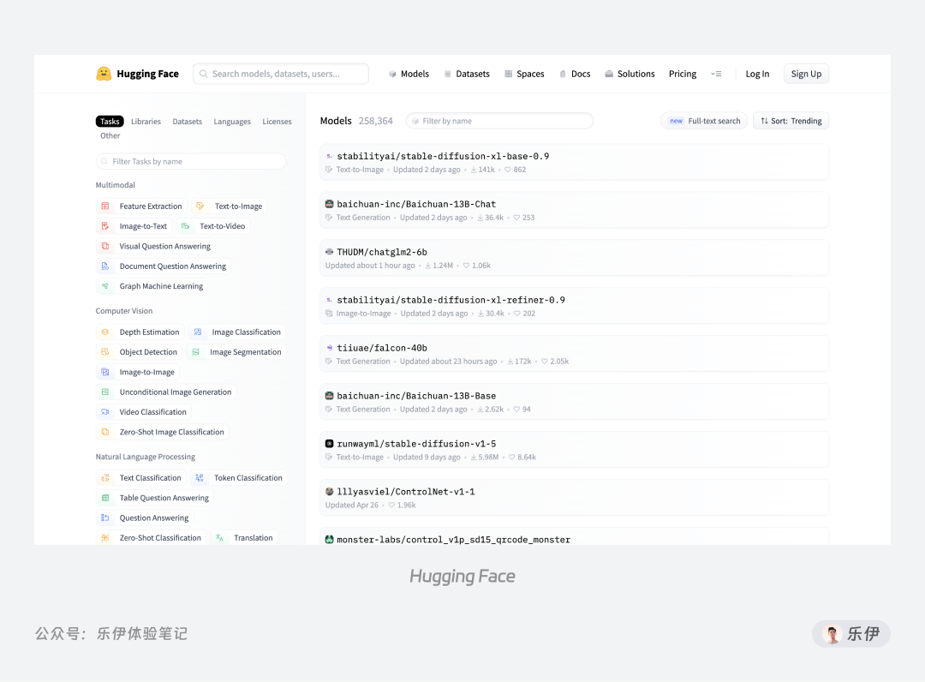Viewport: 925px width, 682px height.
Task: Switch to the Licenses filter tab
Action: 277,122
